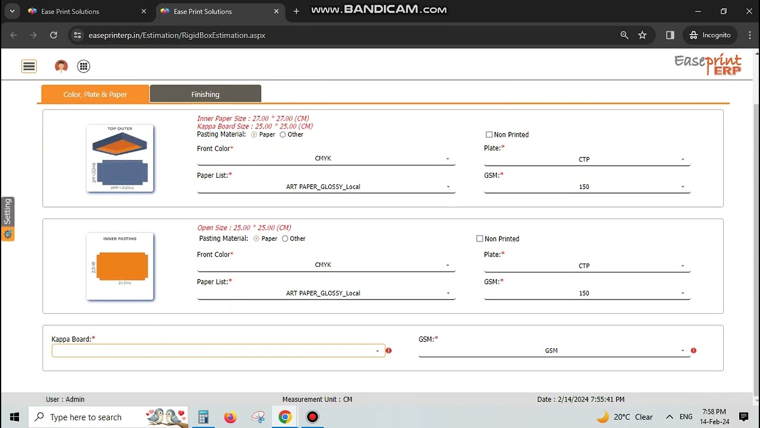Click 'Measurement Unit : CM' status text

317,399
